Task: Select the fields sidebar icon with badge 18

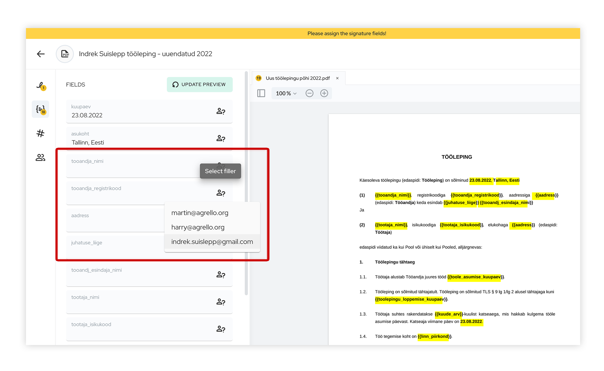Action: point(40,109)
